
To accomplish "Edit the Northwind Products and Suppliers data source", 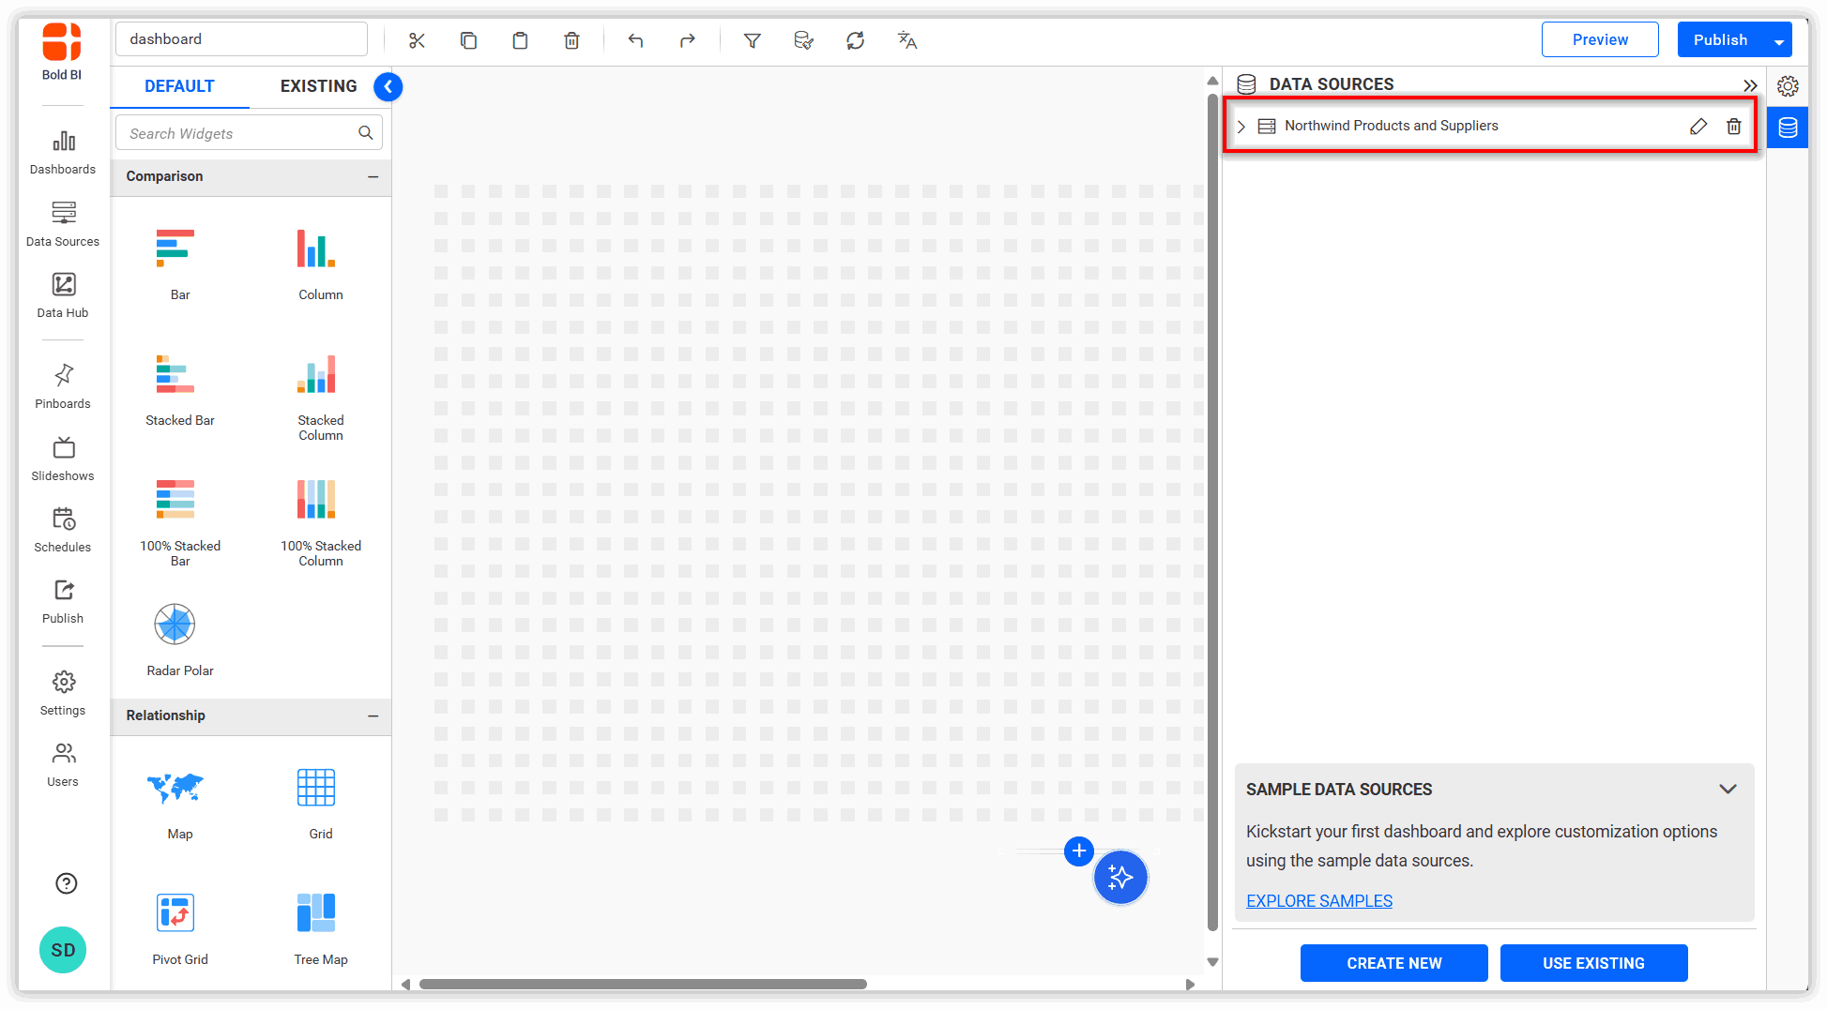I will 1698,127.
